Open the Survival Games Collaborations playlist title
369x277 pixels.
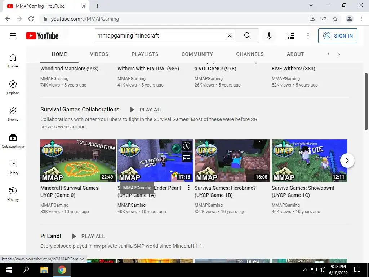pos(80,110)
